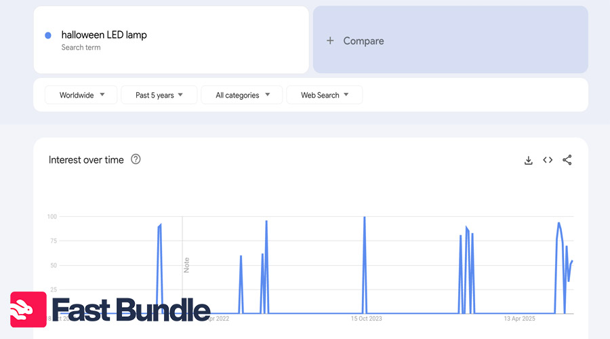
Task: Open the embed code icon
Action: click(548, 160)
